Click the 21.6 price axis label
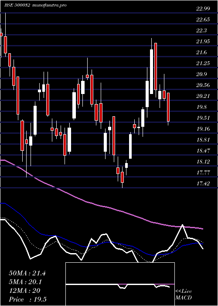 [201, 52]
